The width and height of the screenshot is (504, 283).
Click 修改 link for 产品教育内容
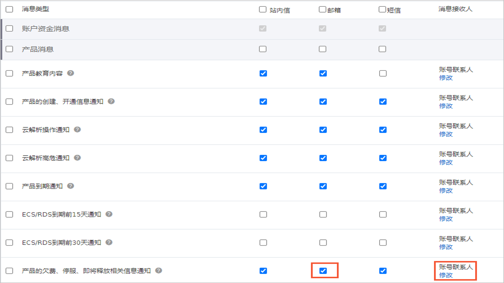point(446,78)
